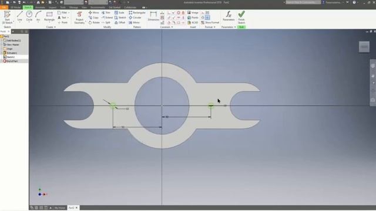Switch to the Sketch ribbon tab
376x211 pixels.
point(28,8)
